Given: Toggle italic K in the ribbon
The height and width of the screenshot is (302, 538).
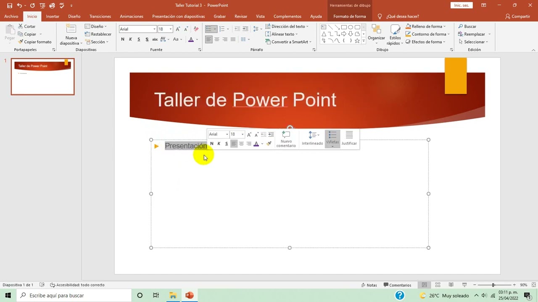Looking at the screenshot, I should [131, 39].
